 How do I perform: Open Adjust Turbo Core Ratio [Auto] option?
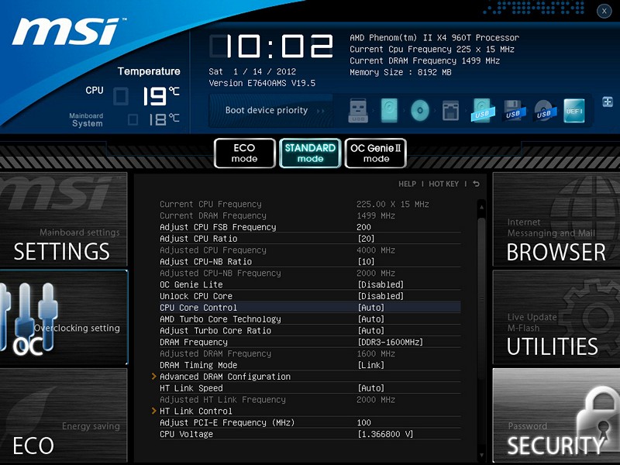(371, 330)
